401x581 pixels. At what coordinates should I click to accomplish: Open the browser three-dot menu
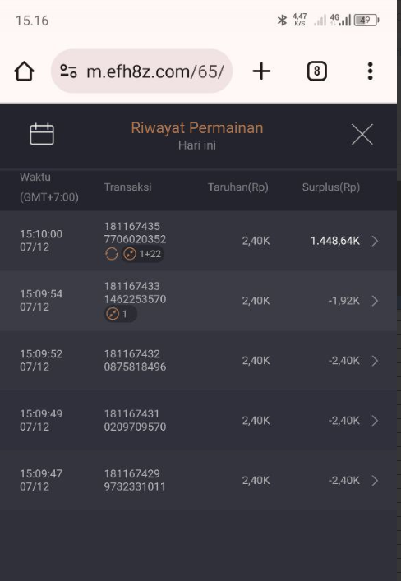(x=370, y=71)
